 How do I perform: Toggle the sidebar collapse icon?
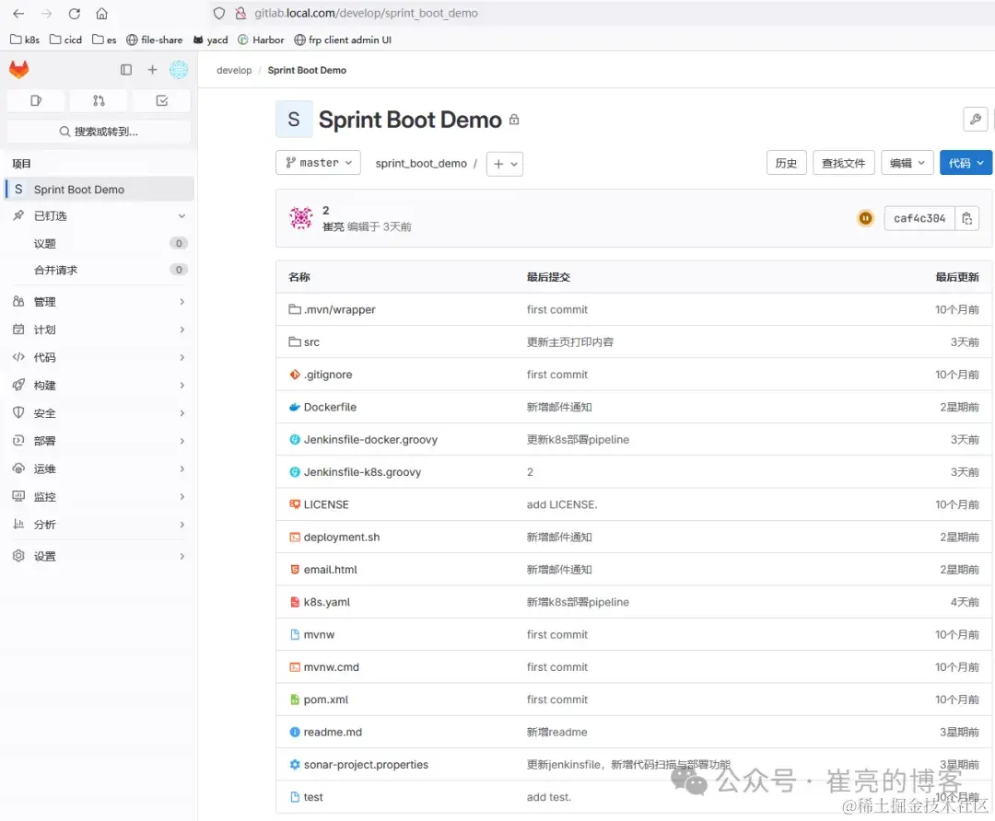[126, 69]
